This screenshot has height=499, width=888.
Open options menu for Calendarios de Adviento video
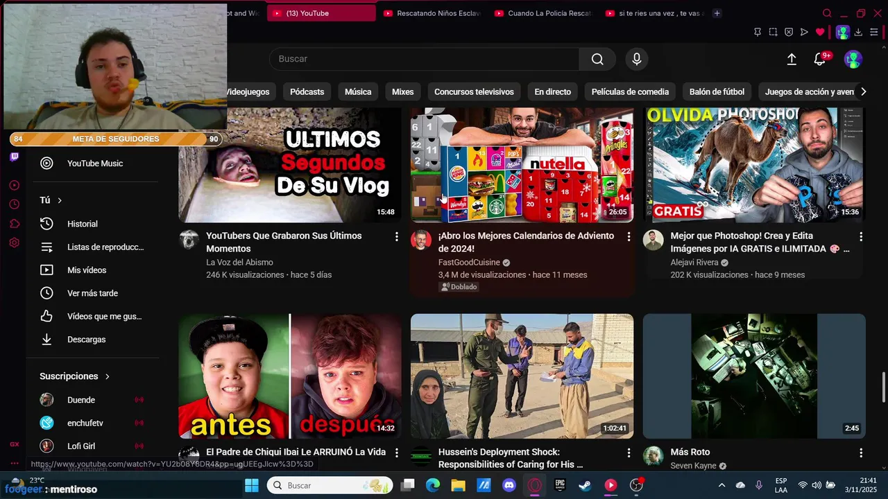click(x=629, y=236)
